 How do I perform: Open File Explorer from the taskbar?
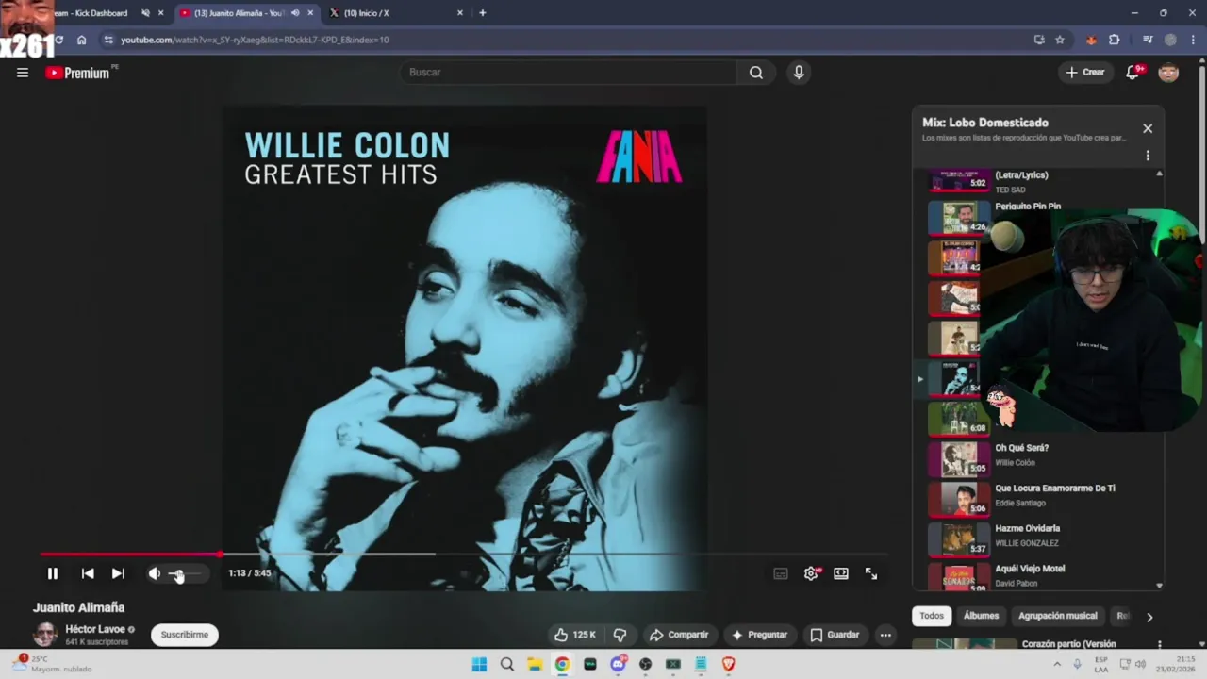point(535,664)
